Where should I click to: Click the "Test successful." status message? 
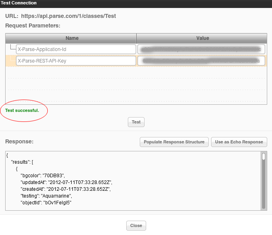pos(22,110)
